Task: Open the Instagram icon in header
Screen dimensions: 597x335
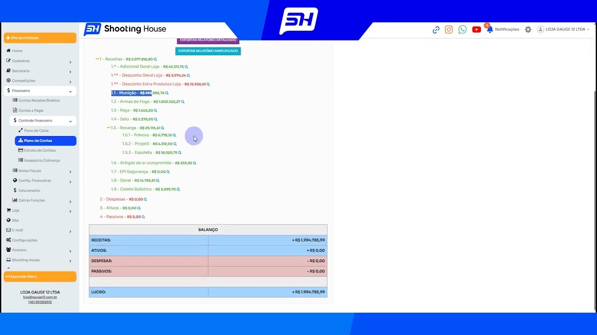Action: click(449, 29)
